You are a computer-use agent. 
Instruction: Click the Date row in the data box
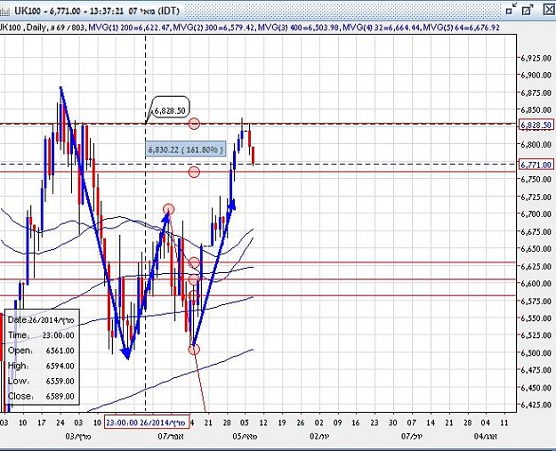[x=41, y=320]
